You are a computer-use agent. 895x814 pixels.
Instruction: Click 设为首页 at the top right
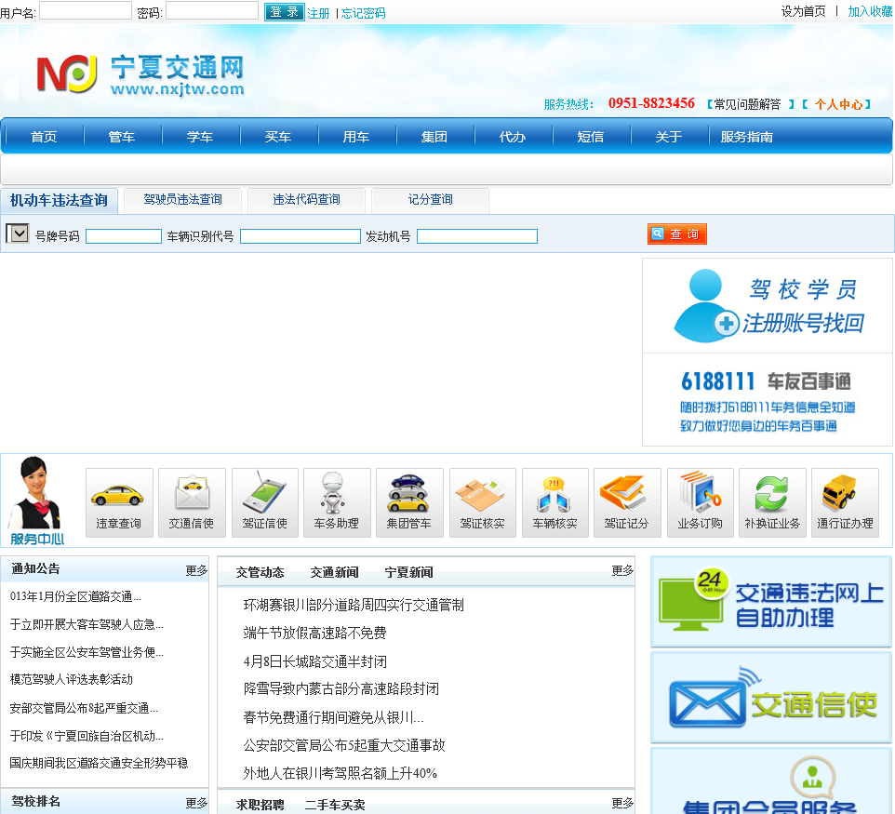point(803,11)
